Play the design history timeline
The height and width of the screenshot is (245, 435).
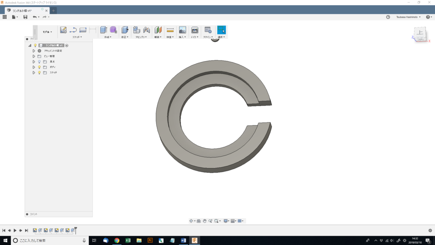(15, 230)
